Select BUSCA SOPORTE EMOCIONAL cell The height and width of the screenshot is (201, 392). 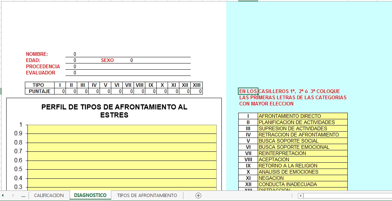302,147
